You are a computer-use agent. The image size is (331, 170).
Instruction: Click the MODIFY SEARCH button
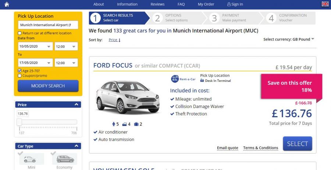pyautogui.click(x=48, y=86)
